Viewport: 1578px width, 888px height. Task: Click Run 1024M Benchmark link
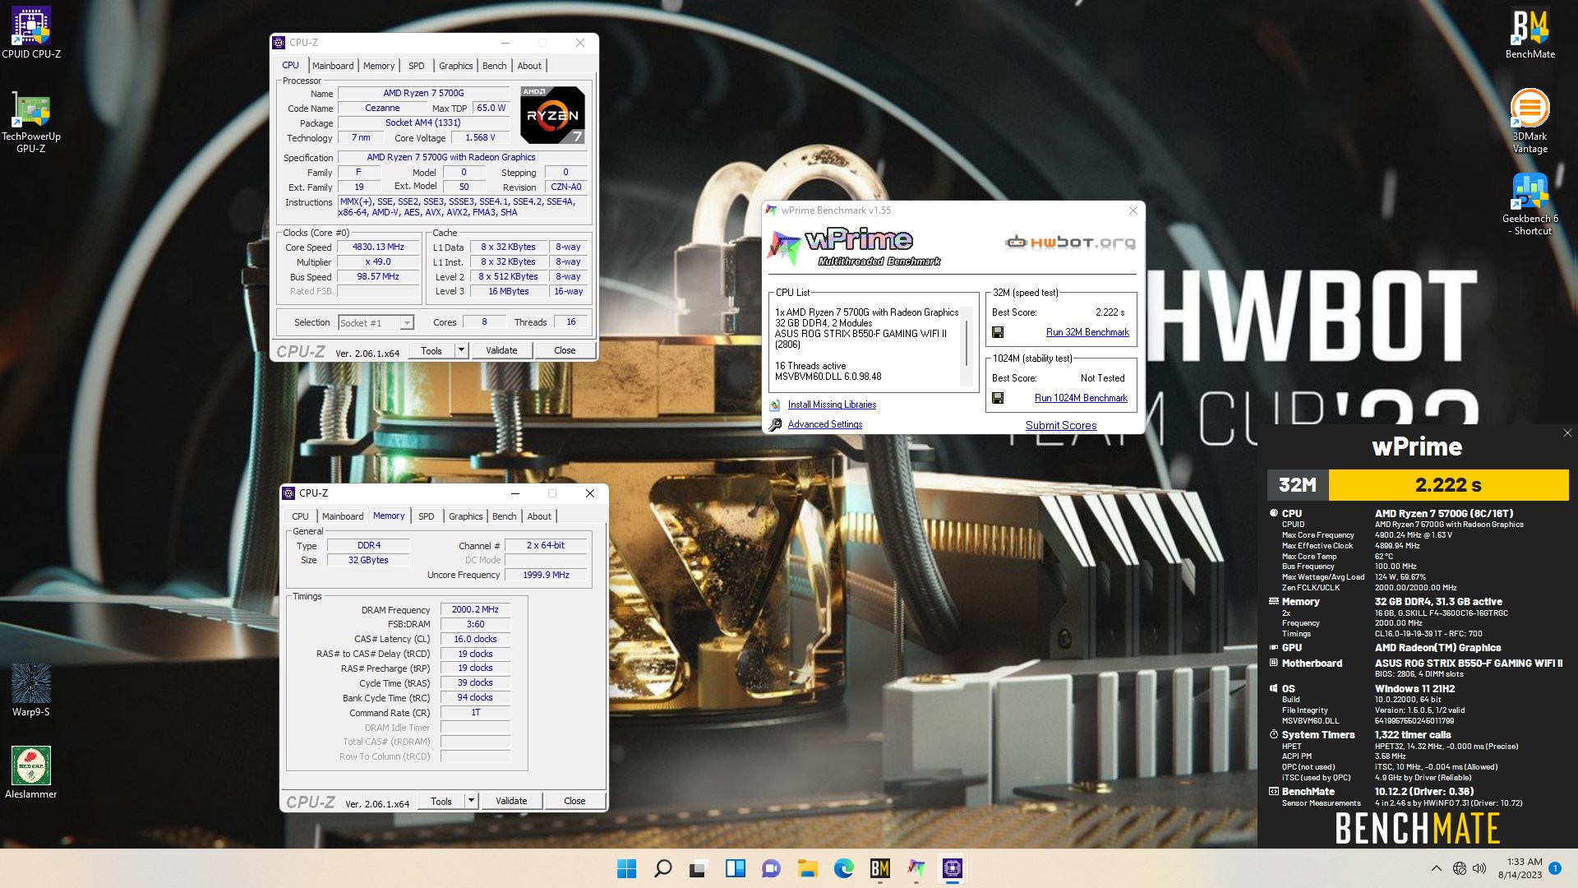(1081, 398)
